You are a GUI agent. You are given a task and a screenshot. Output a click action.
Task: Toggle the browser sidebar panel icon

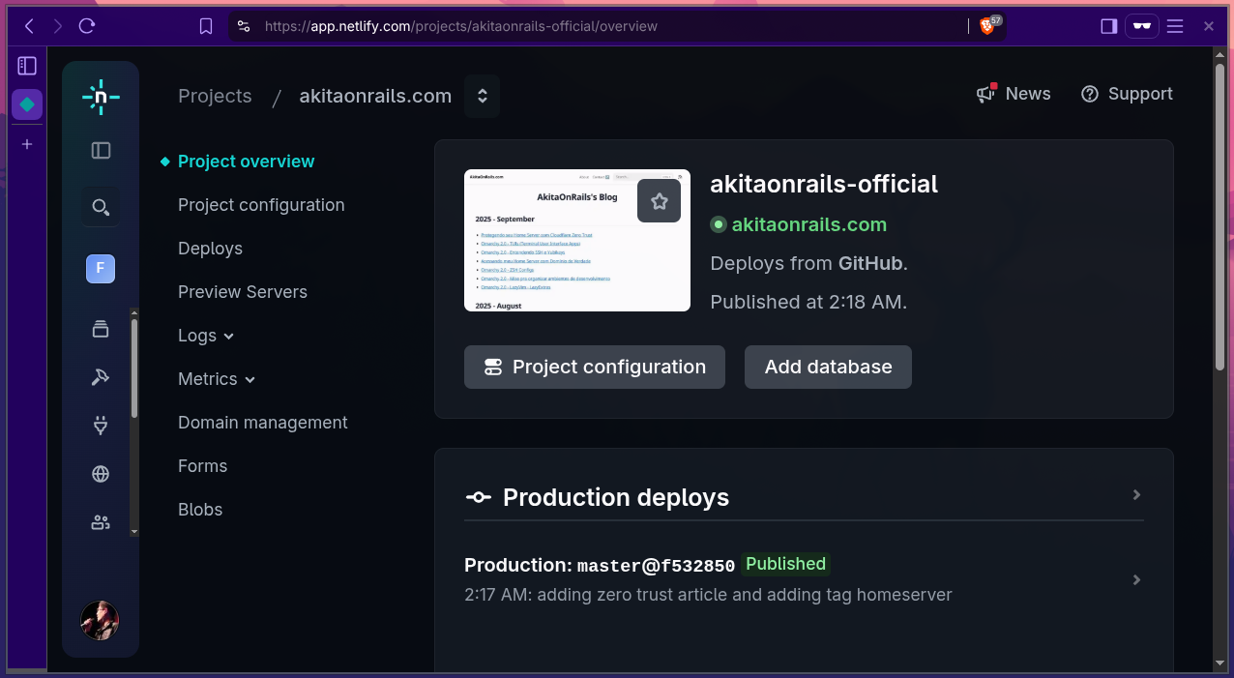pyautogui.click(x=1109, y=26)
